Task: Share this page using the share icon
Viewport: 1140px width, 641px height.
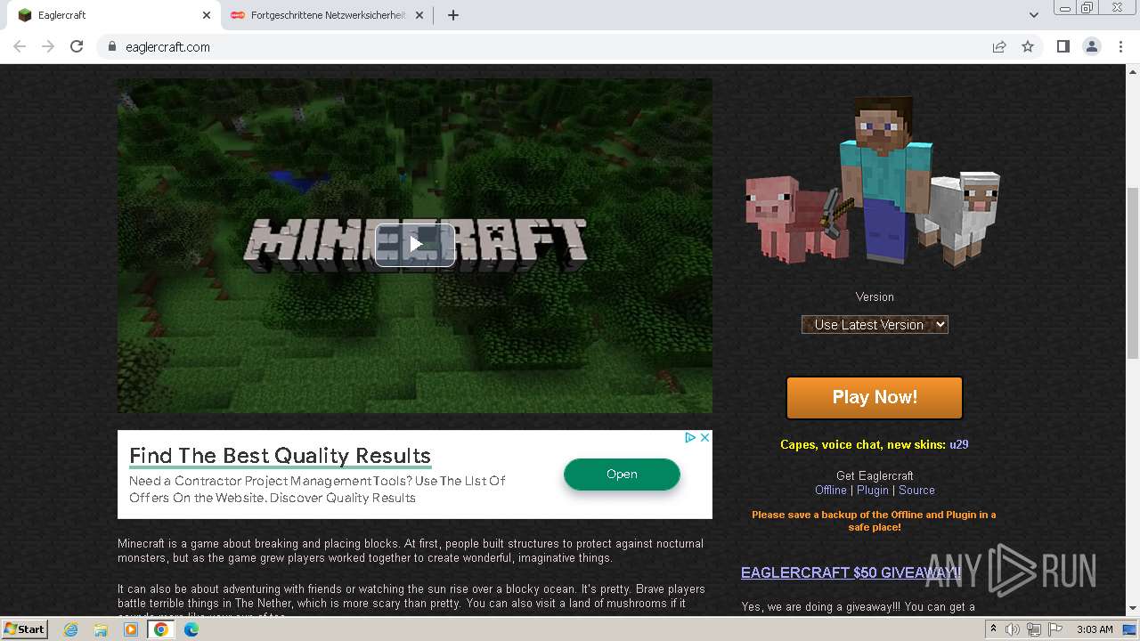Action: [x=999, y=46]
